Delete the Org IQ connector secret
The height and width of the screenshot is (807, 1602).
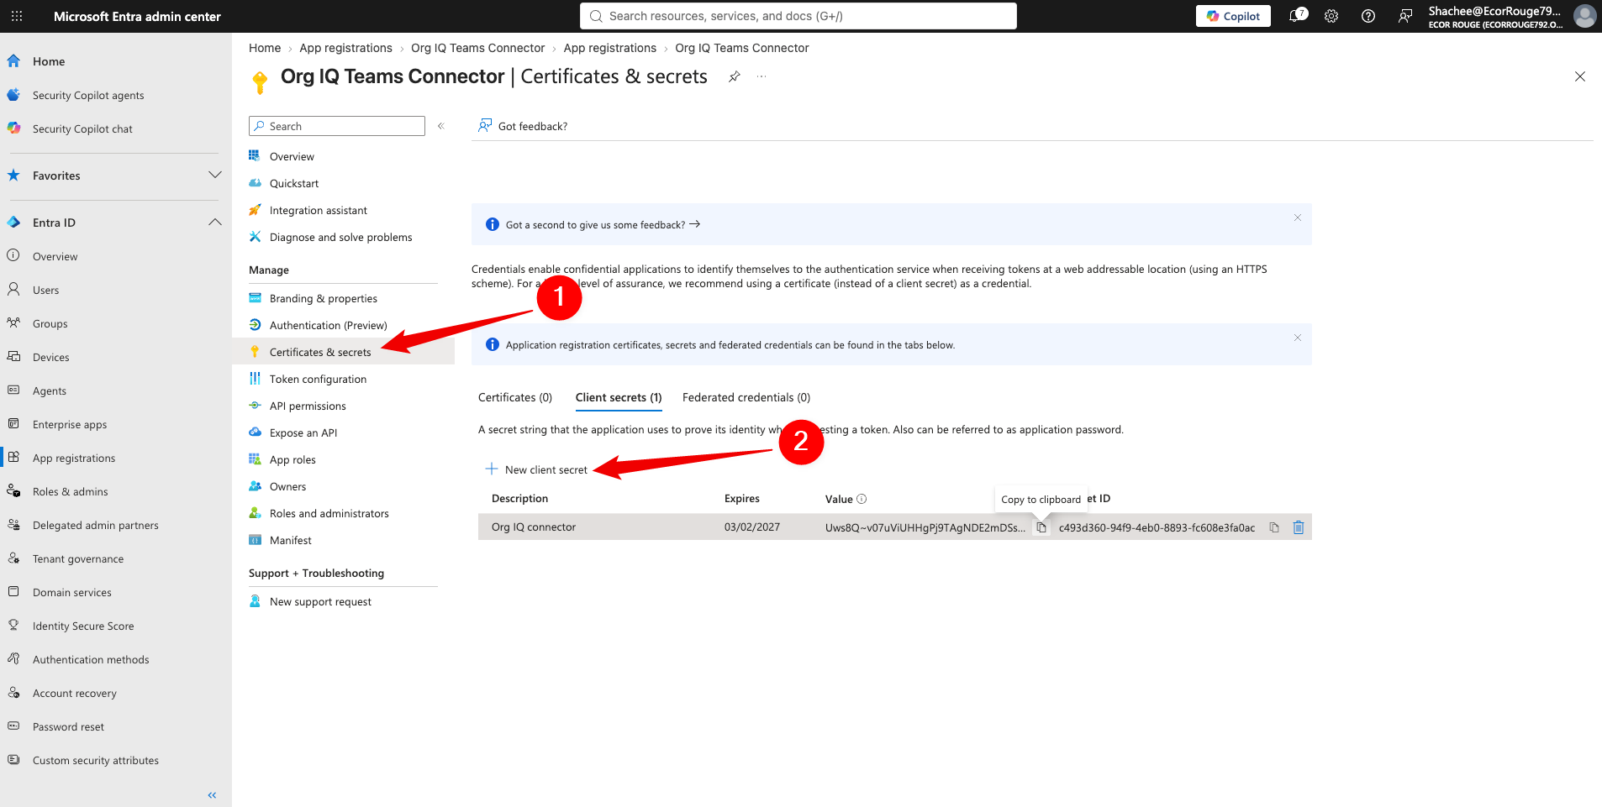pyautogui.click(x=1299, y=527)
